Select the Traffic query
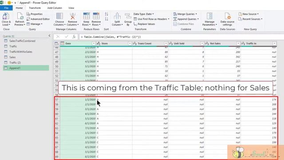 pos(26,46)
